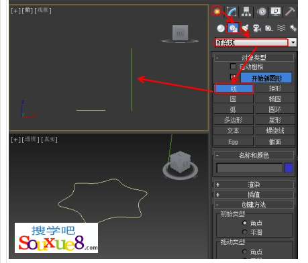
Task: Select the 椭圆 (Ellipse) shape button
Action: pyautogui.click(x=275, y=99)
